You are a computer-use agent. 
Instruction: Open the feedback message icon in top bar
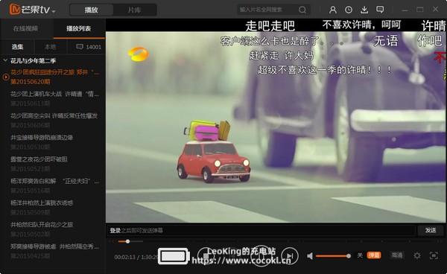pos(380,10)
